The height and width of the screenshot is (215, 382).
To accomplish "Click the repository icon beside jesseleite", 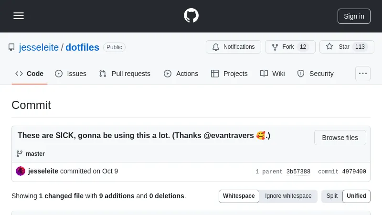I will (11, 47).
